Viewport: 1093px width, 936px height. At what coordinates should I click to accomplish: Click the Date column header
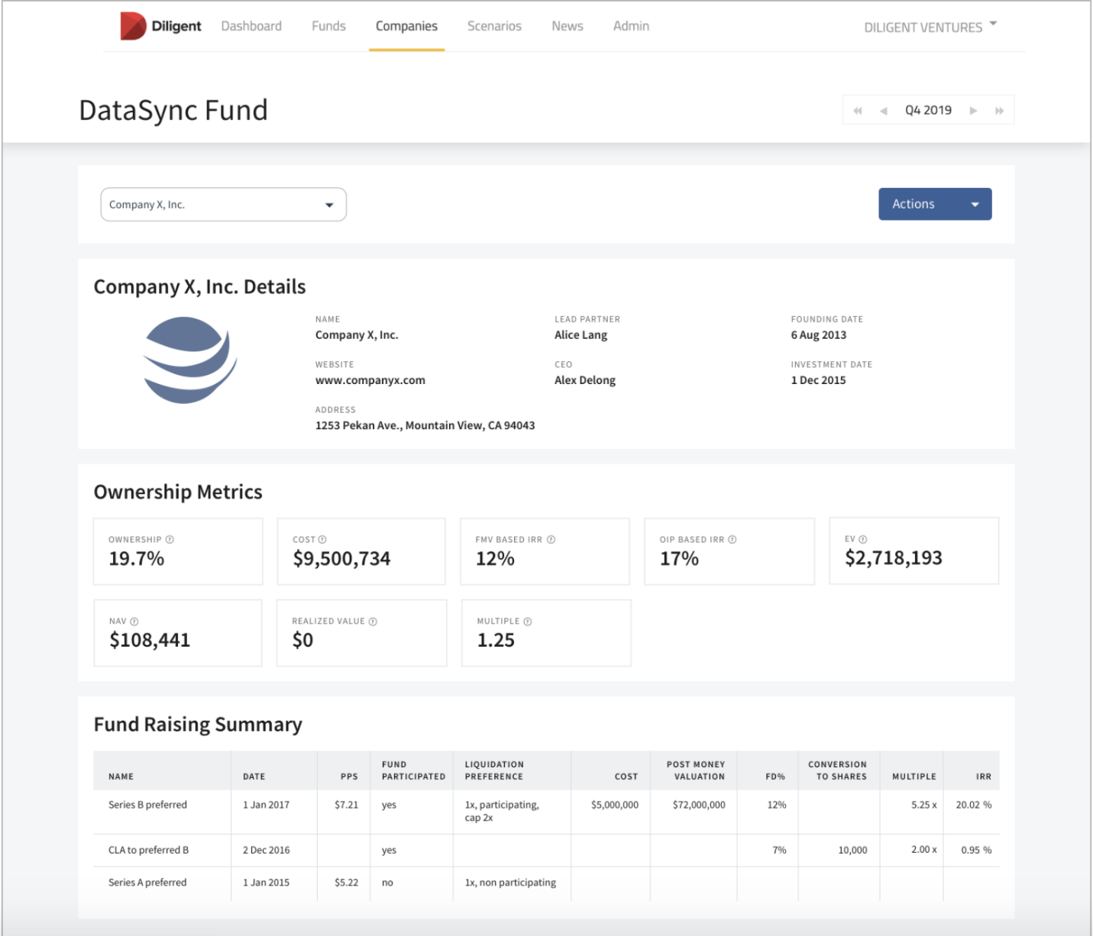click(x=254, y=776)
